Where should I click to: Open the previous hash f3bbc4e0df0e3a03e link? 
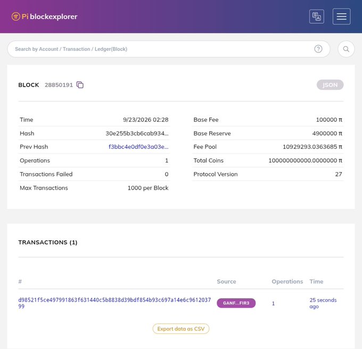tap(138, 147)
